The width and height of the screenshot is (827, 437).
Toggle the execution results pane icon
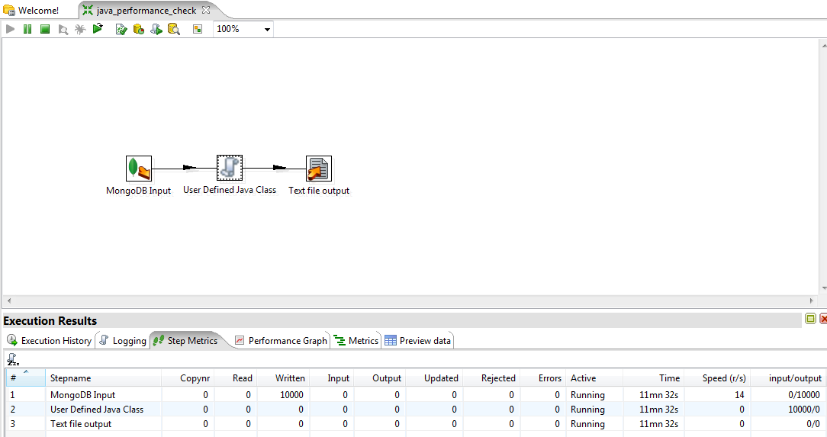198,30
